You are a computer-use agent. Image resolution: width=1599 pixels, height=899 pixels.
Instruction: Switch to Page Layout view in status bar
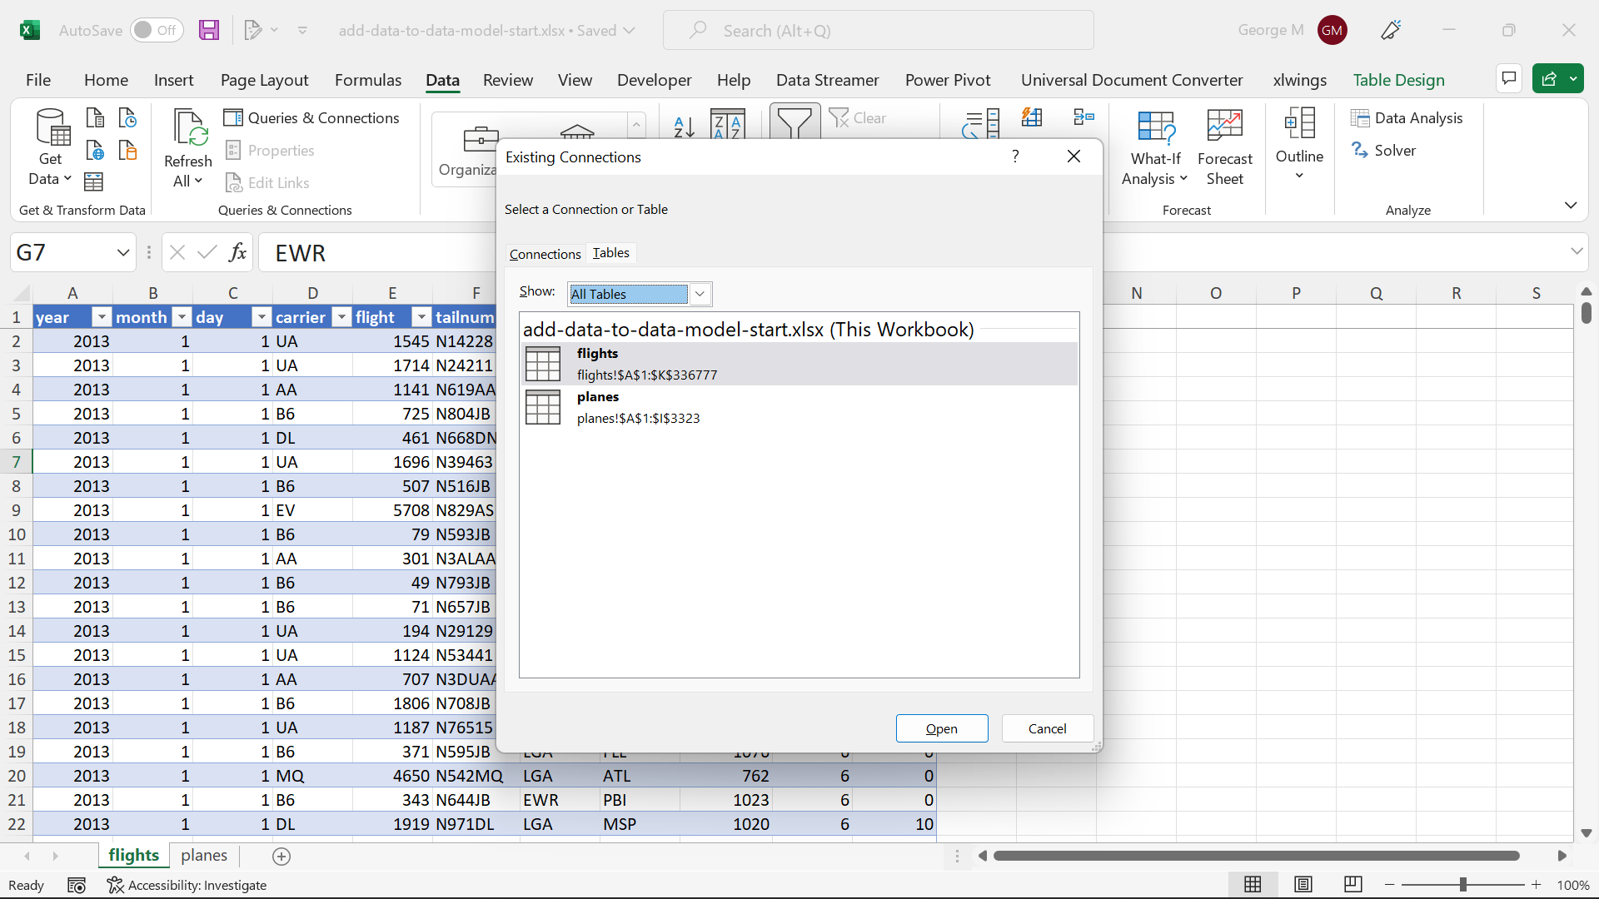coord(1303,884)
